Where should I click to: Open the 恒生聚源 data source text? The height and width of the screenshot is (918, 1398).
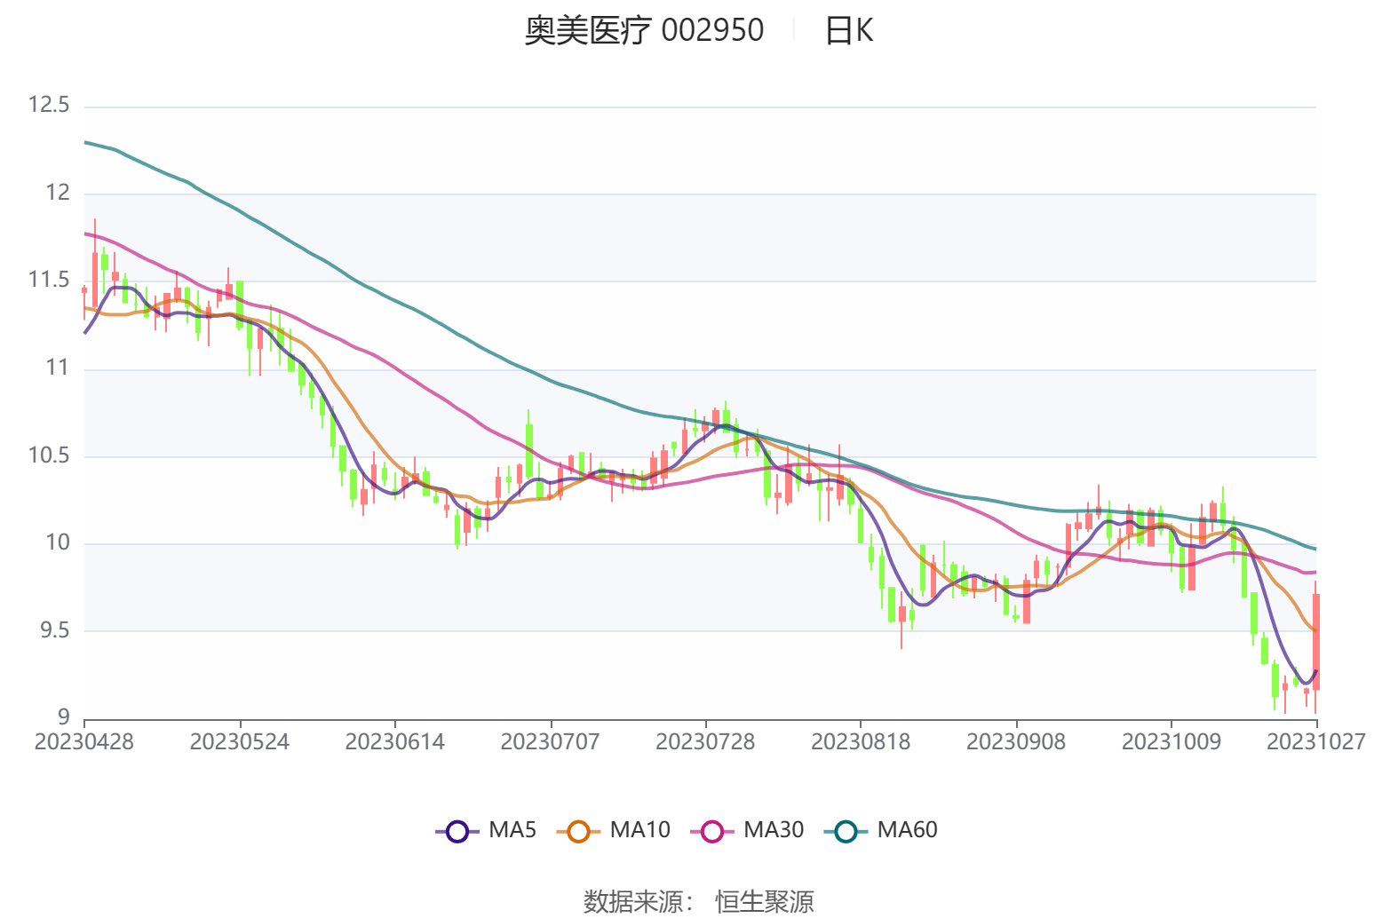click(764, 901)
